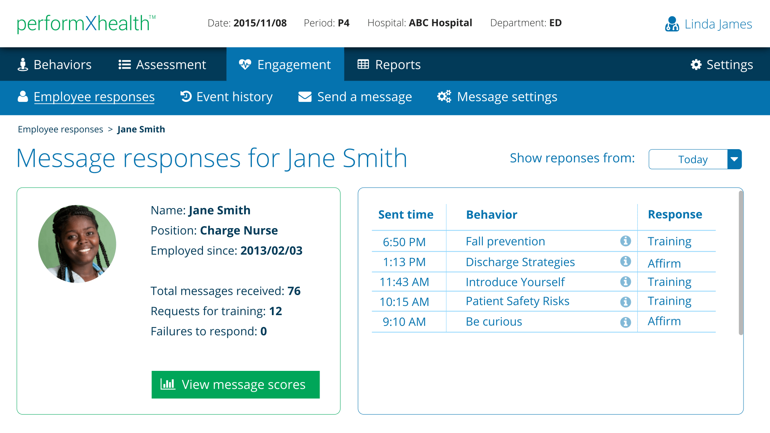Open the Event history sub-menu
The width and height of the screenshot is (770, 433).
[227, 97]
